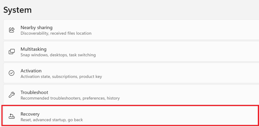Viewport: 259px width, 127px height.
Task: Click the Multitasking overlapping windows icon
Action: pyautogui.click(x=12, y=52)
